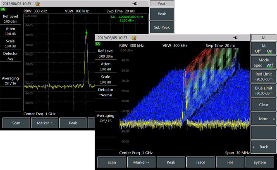This screenshot has width=277, height=170.
Task: Open the File menu in bottom bar
Action: pos(230,162)
